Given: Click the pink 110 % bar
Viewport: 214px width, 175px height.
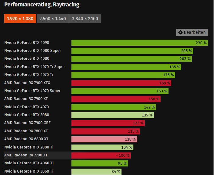Looking at the screenshot, I should click(x=104, y=139).
